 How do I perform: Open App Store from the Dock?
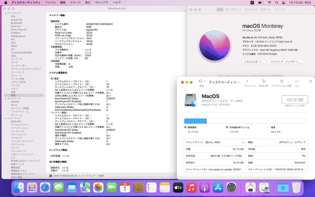(x=218, y=188)
